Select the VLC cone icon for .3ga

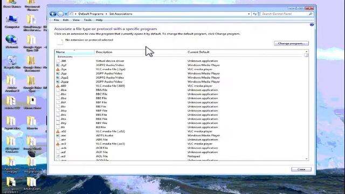pos(58,70)
